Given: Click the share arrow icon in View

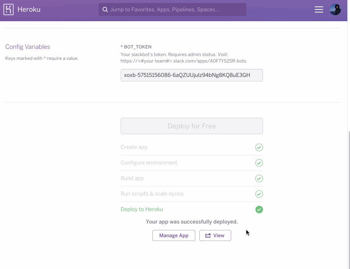Looking at the screenshot, I should [208, 236].
